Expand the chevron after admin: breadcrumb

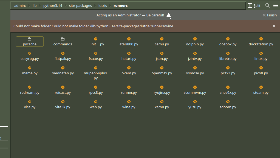[29, 6]
